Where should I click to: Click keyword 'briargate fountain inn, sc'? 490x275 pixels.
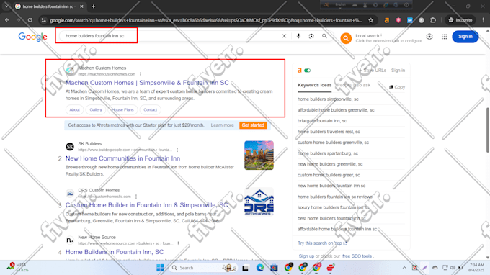[322, 121]
